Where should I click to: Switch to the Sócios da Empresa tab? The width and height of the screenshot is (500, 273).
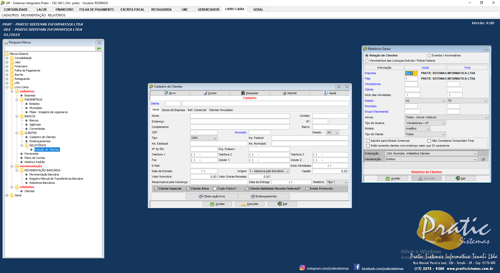[x=173, y=110]
